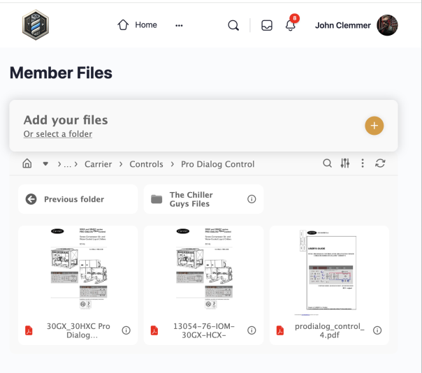
Task: Click the hexagon site logo
Action: pyautogui.click(x=36, y=24)
